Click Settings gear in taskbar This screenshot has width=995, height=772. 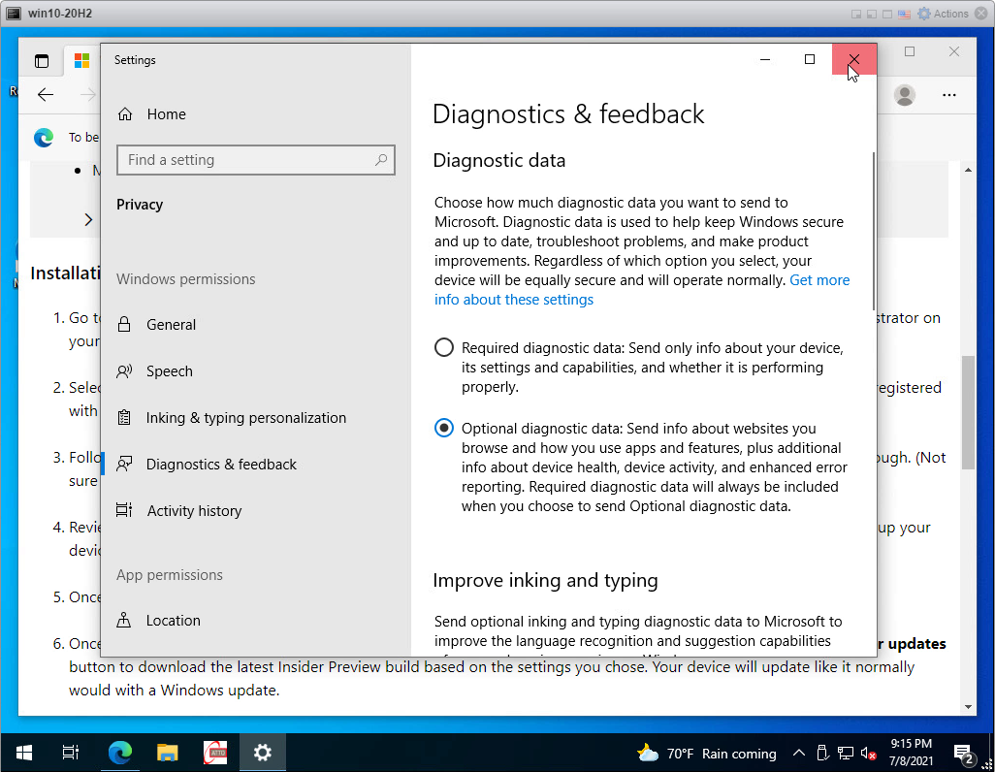coord(263,753)
